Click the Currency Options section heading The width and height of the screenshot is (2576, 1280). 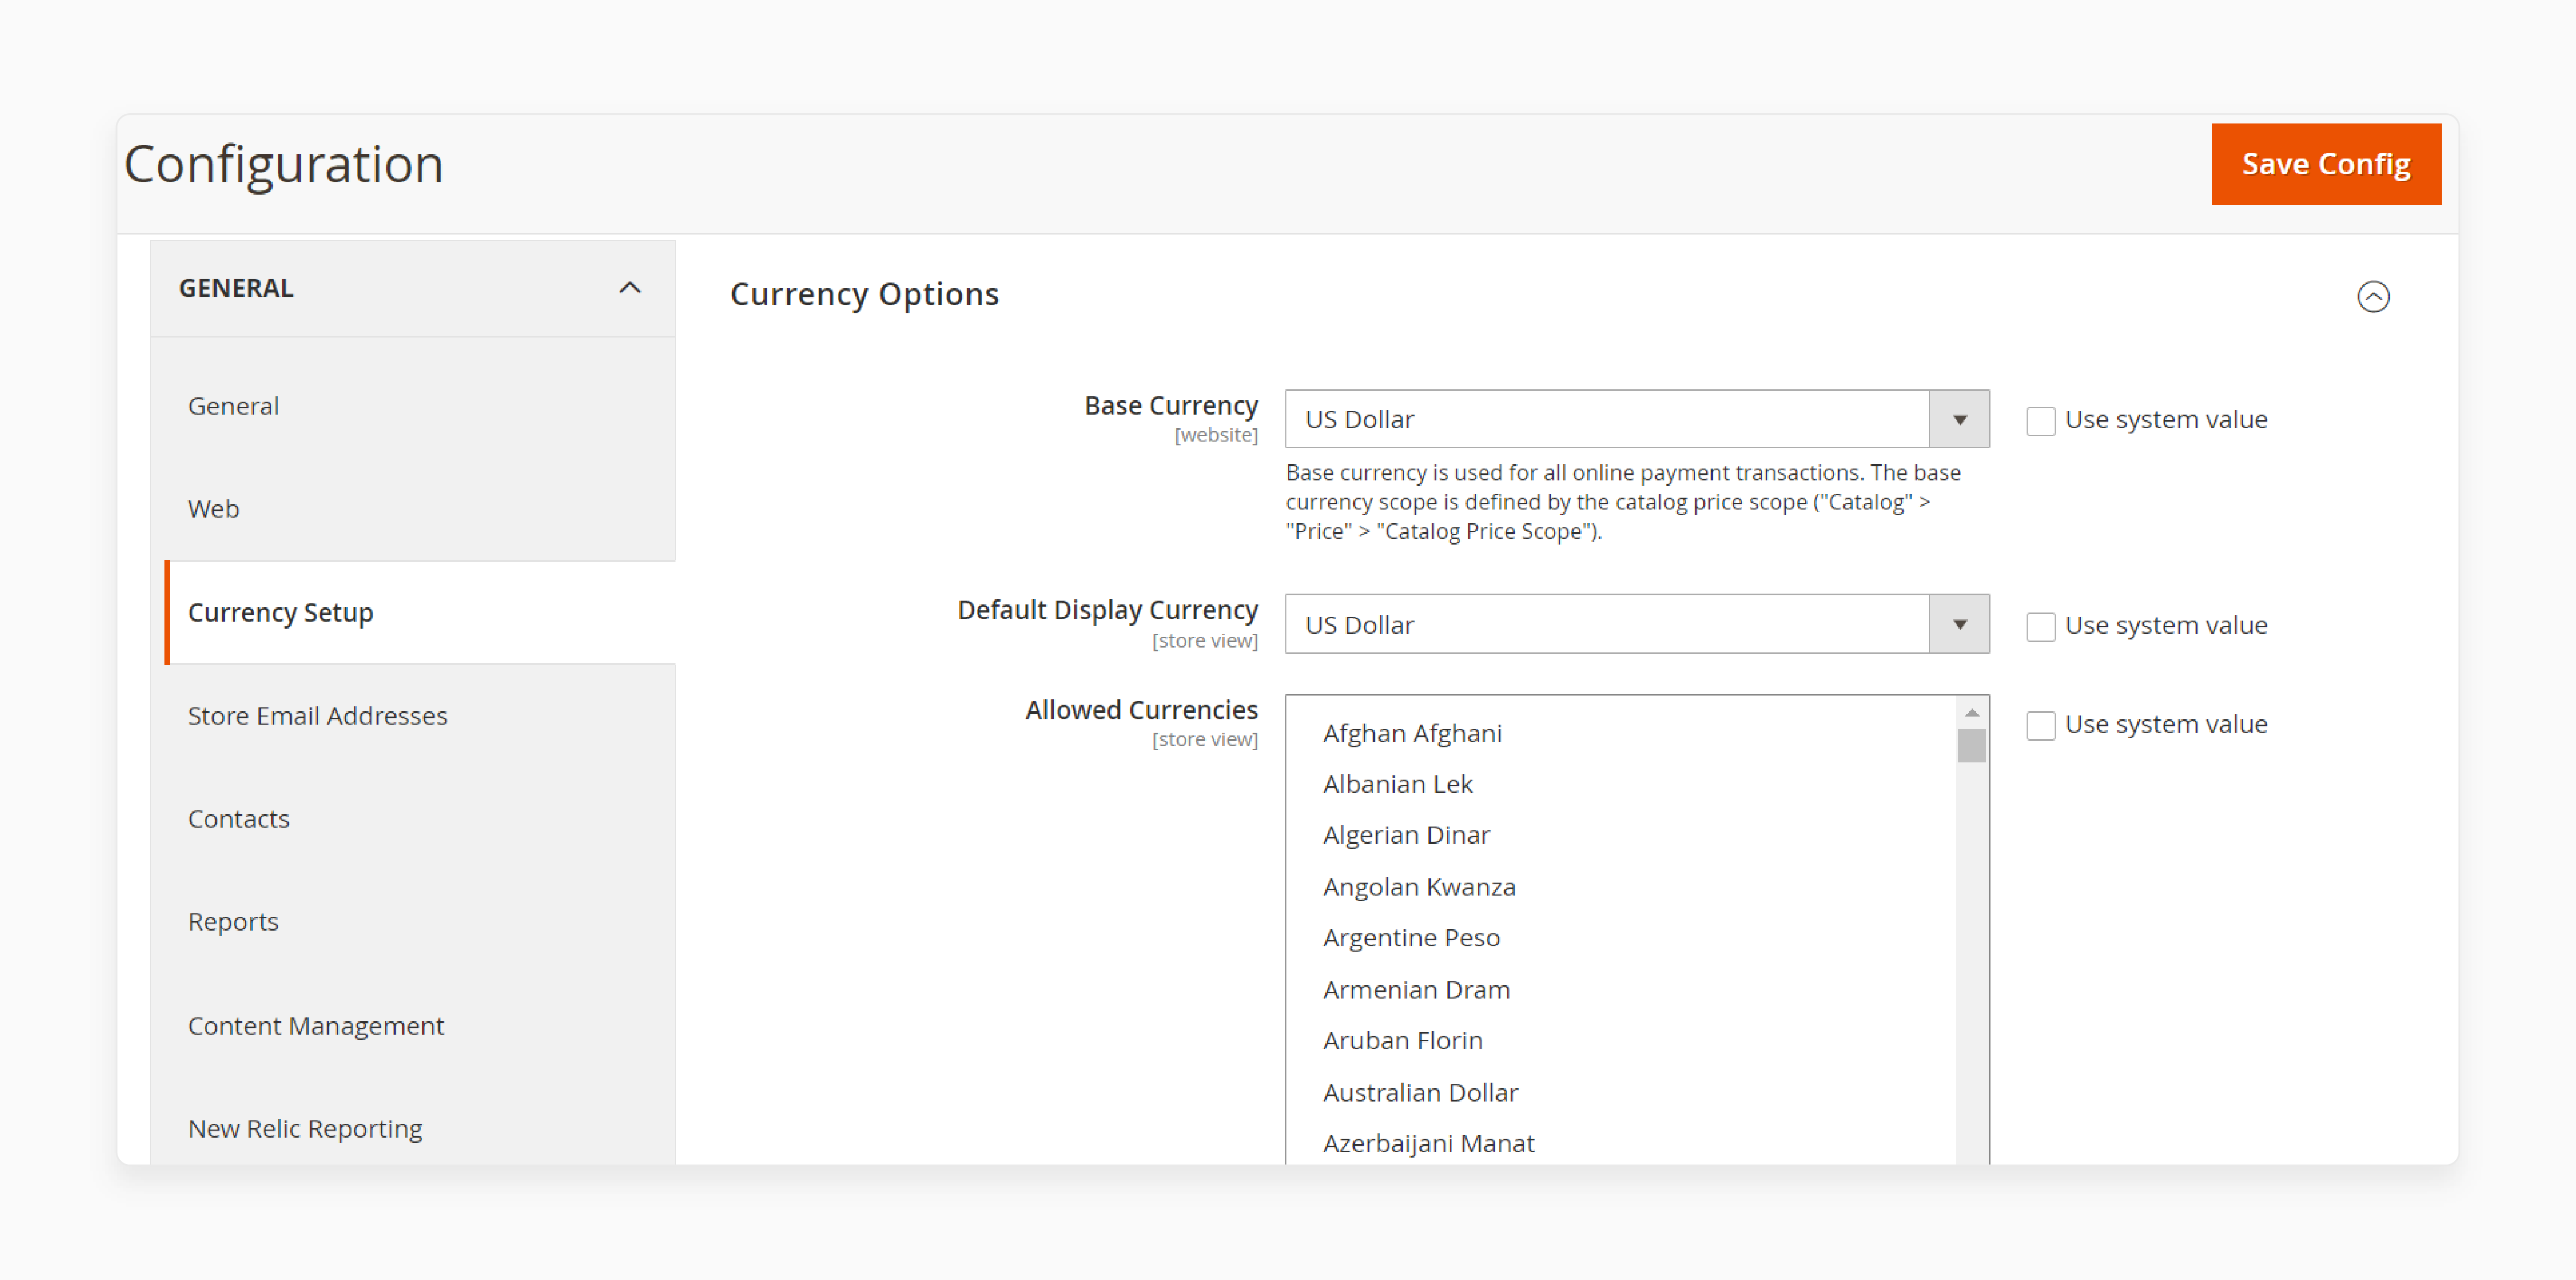[864, 295]
